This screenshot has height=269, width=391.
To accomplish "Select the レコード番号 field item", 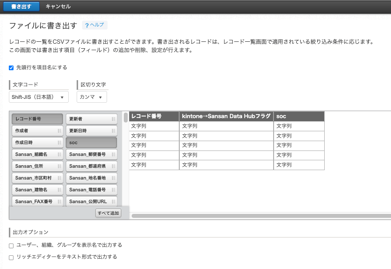I will tap(37, 119).
